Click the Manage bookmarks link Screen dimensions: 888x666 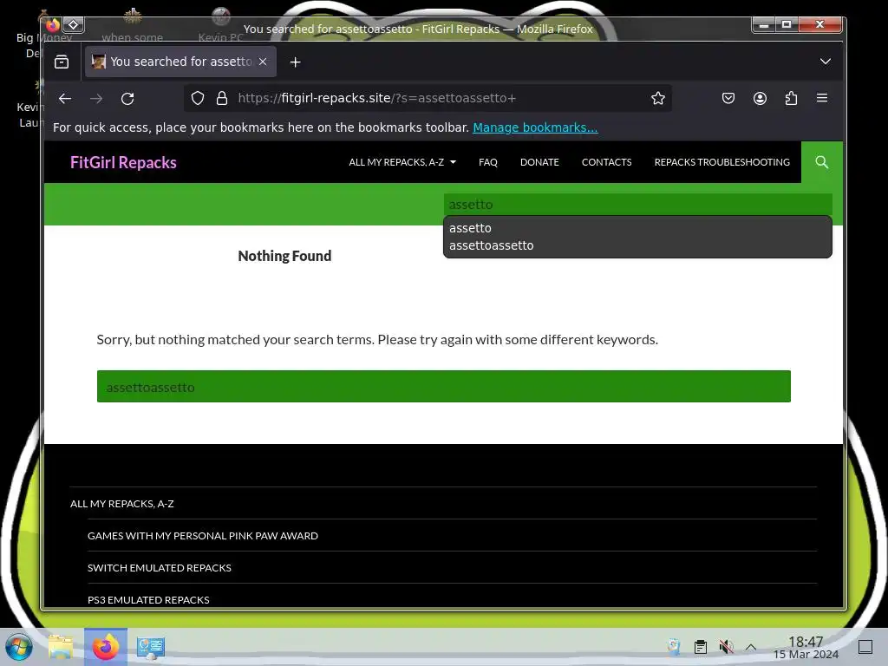tap(535, 127)
